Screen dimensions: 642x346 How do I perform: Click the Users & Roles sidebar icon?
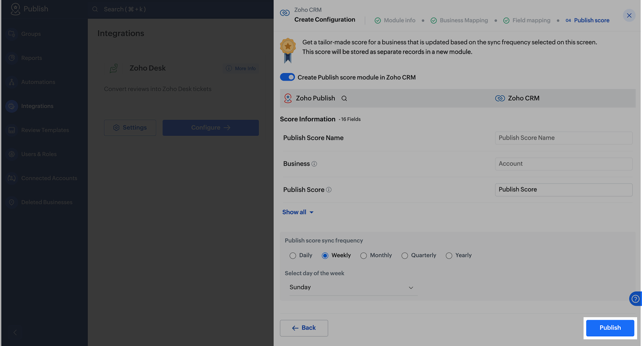(x=12, y=154)
